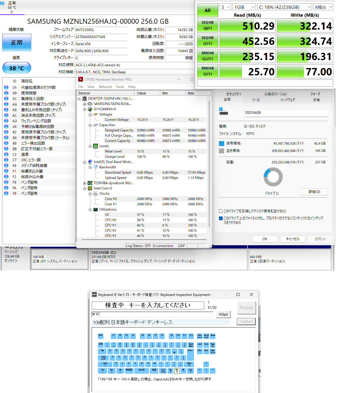Click the Capacities graph icon

click(x=96, y=125)
